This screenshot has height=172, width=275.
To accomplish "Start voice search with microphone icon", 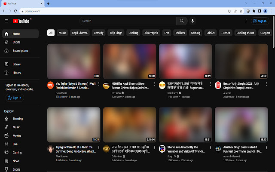I will (192, 21).
